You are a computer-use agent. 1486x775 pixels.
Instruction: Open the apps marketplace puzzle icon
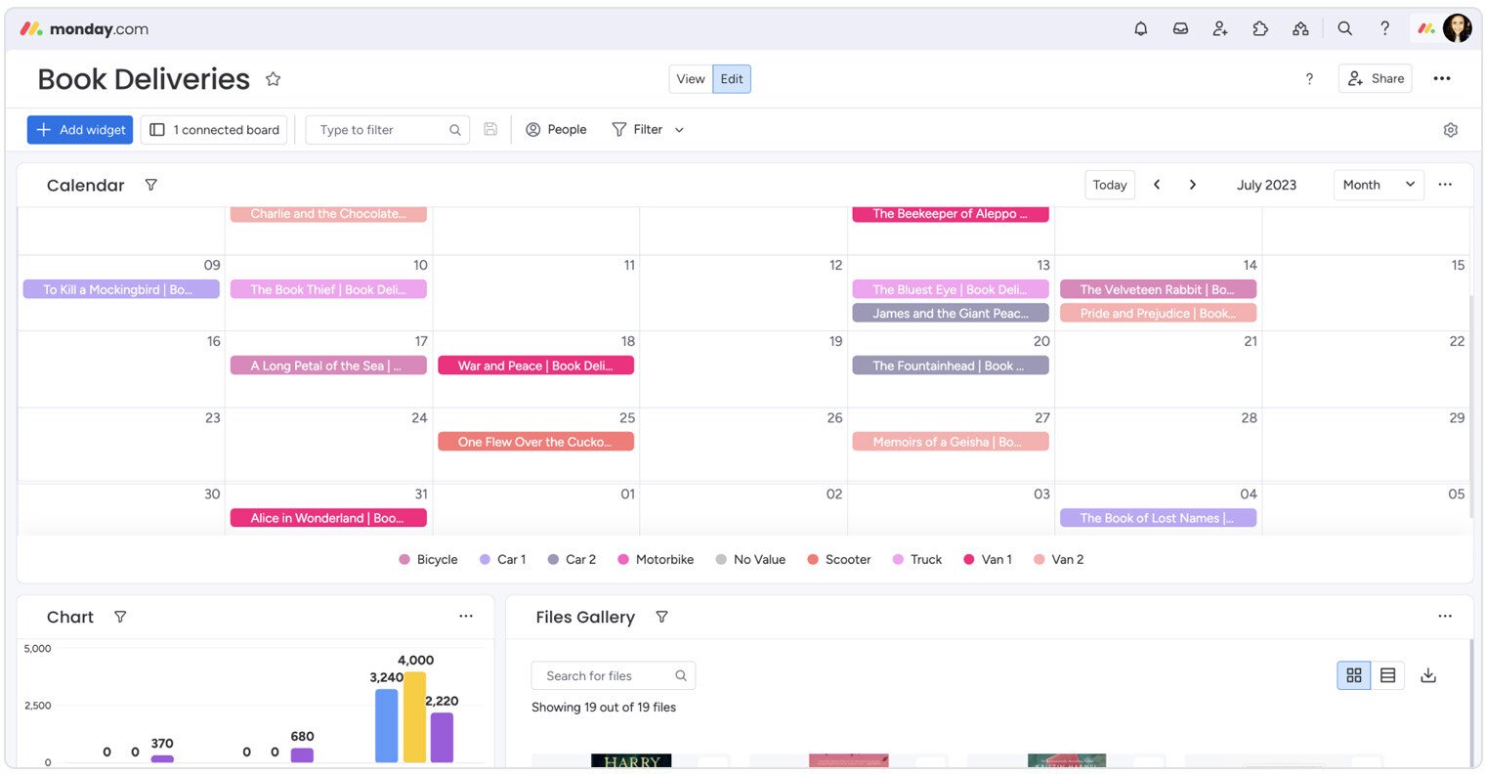1259,28
